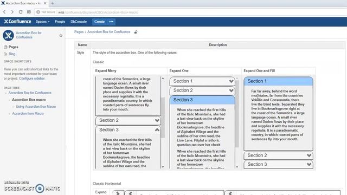Image resolution: width=347 pixels, height=195 pixels.
Task: Expand Section 2 in Expand One accordion
Action: (202, 90)
